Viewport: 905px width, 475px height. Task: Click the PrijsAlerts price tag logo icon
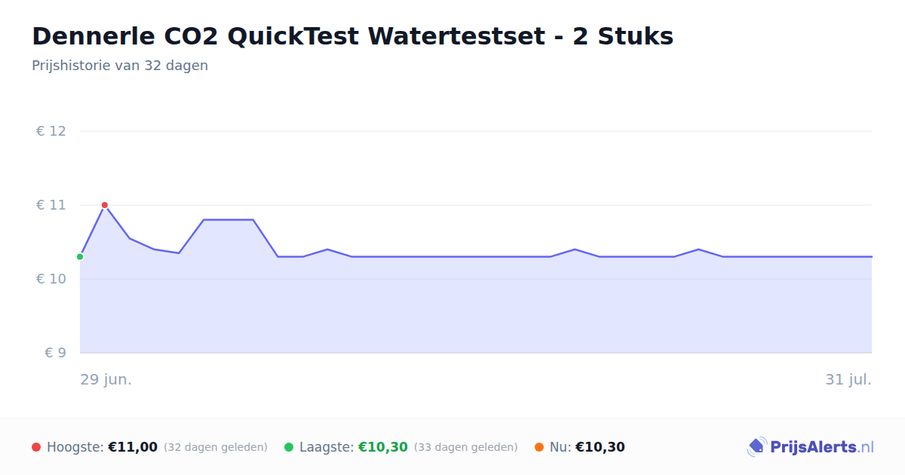click(x=756, y=447)
